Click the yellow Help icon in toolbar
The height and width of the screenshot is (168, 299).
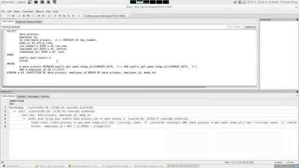[79, 16]
